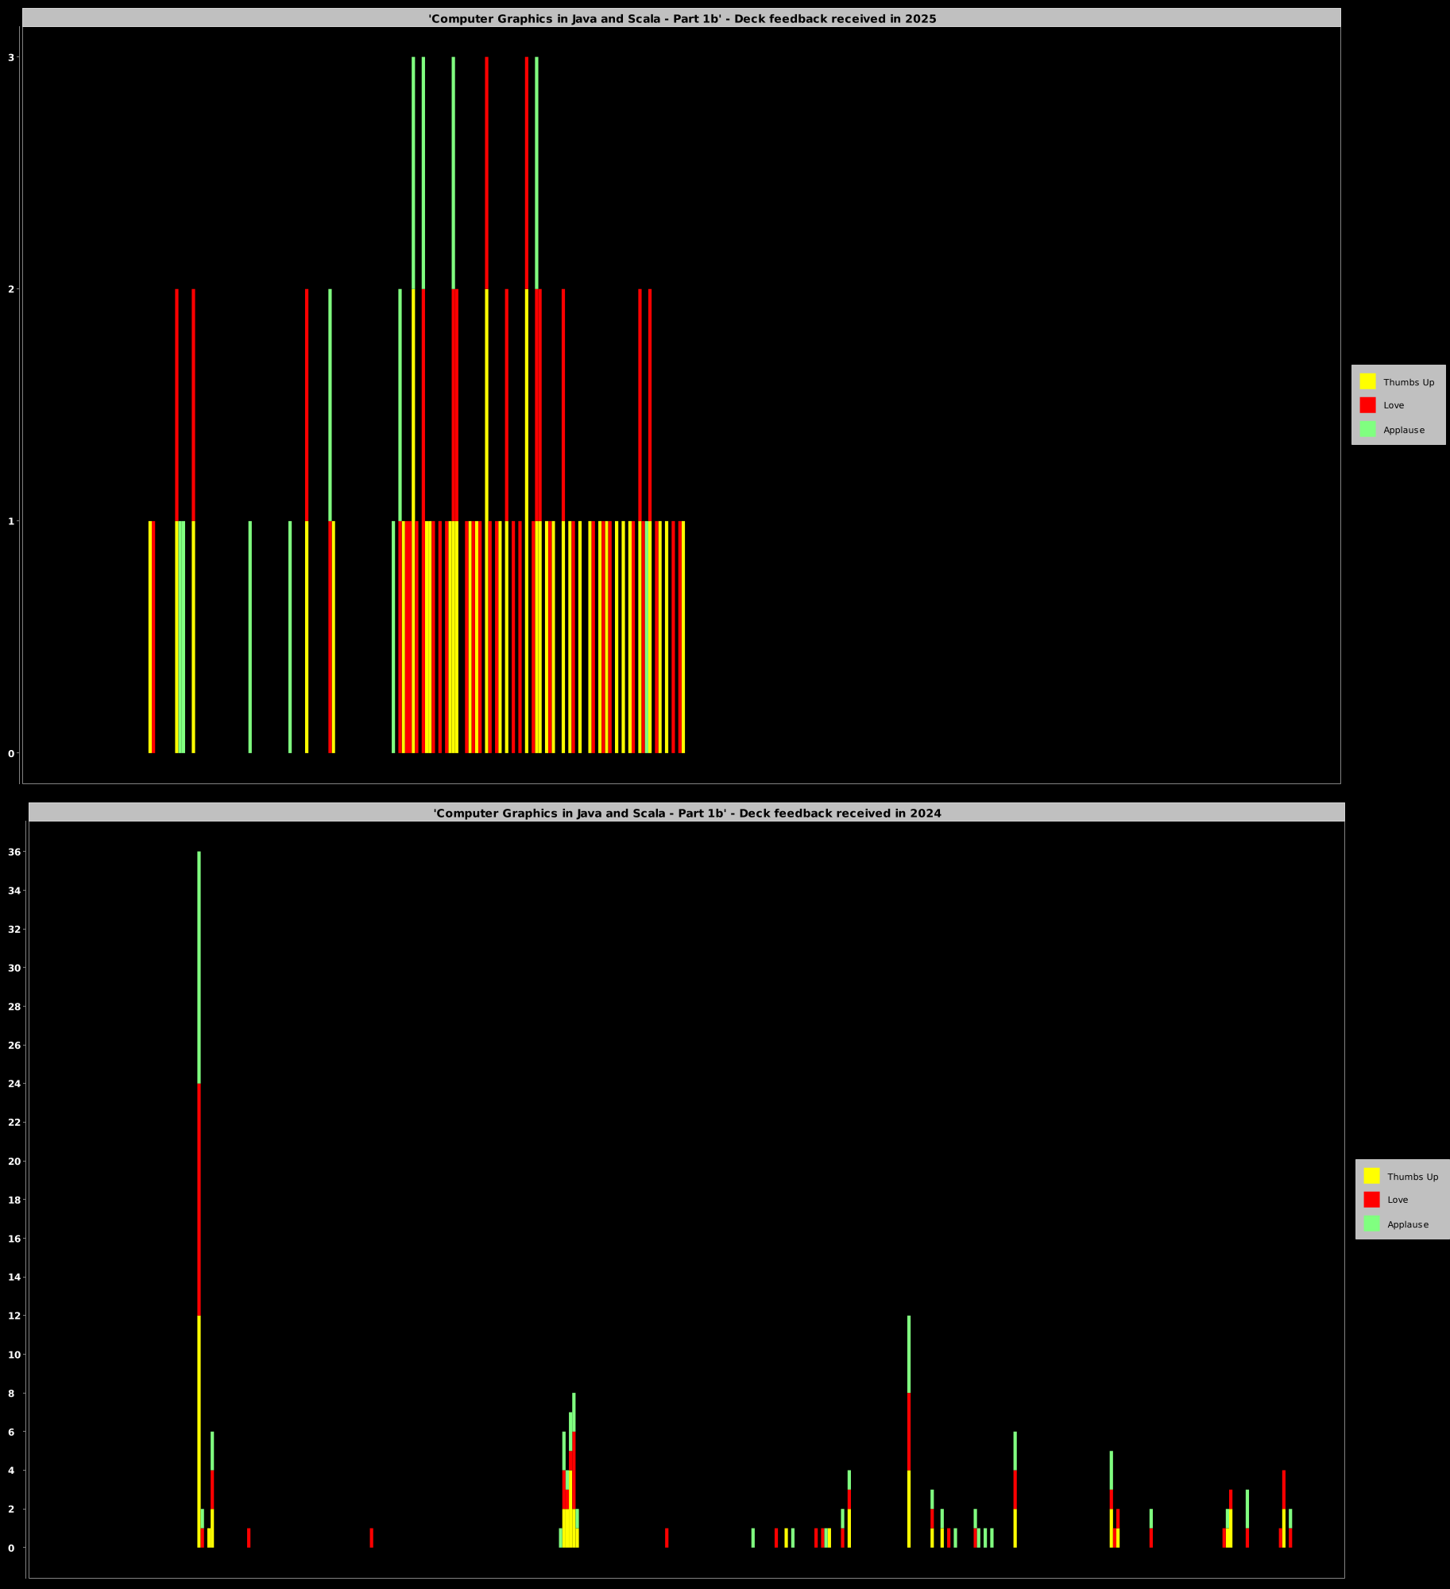Click y-axis label 12 on the 2024 chart
1450x1589 pixels.
pyautogui.click(x=14, y=1316)
